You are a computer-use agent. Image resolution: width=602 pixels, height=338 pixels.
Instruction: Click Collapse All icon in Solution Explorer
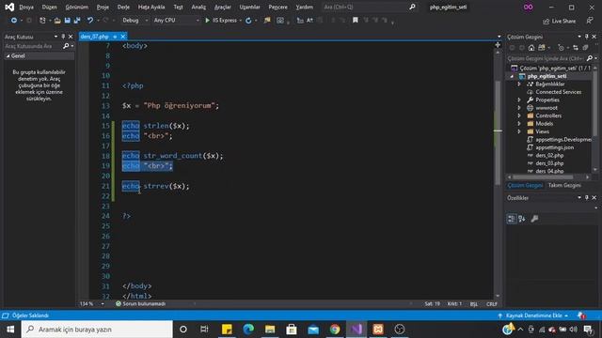point(585,48)
